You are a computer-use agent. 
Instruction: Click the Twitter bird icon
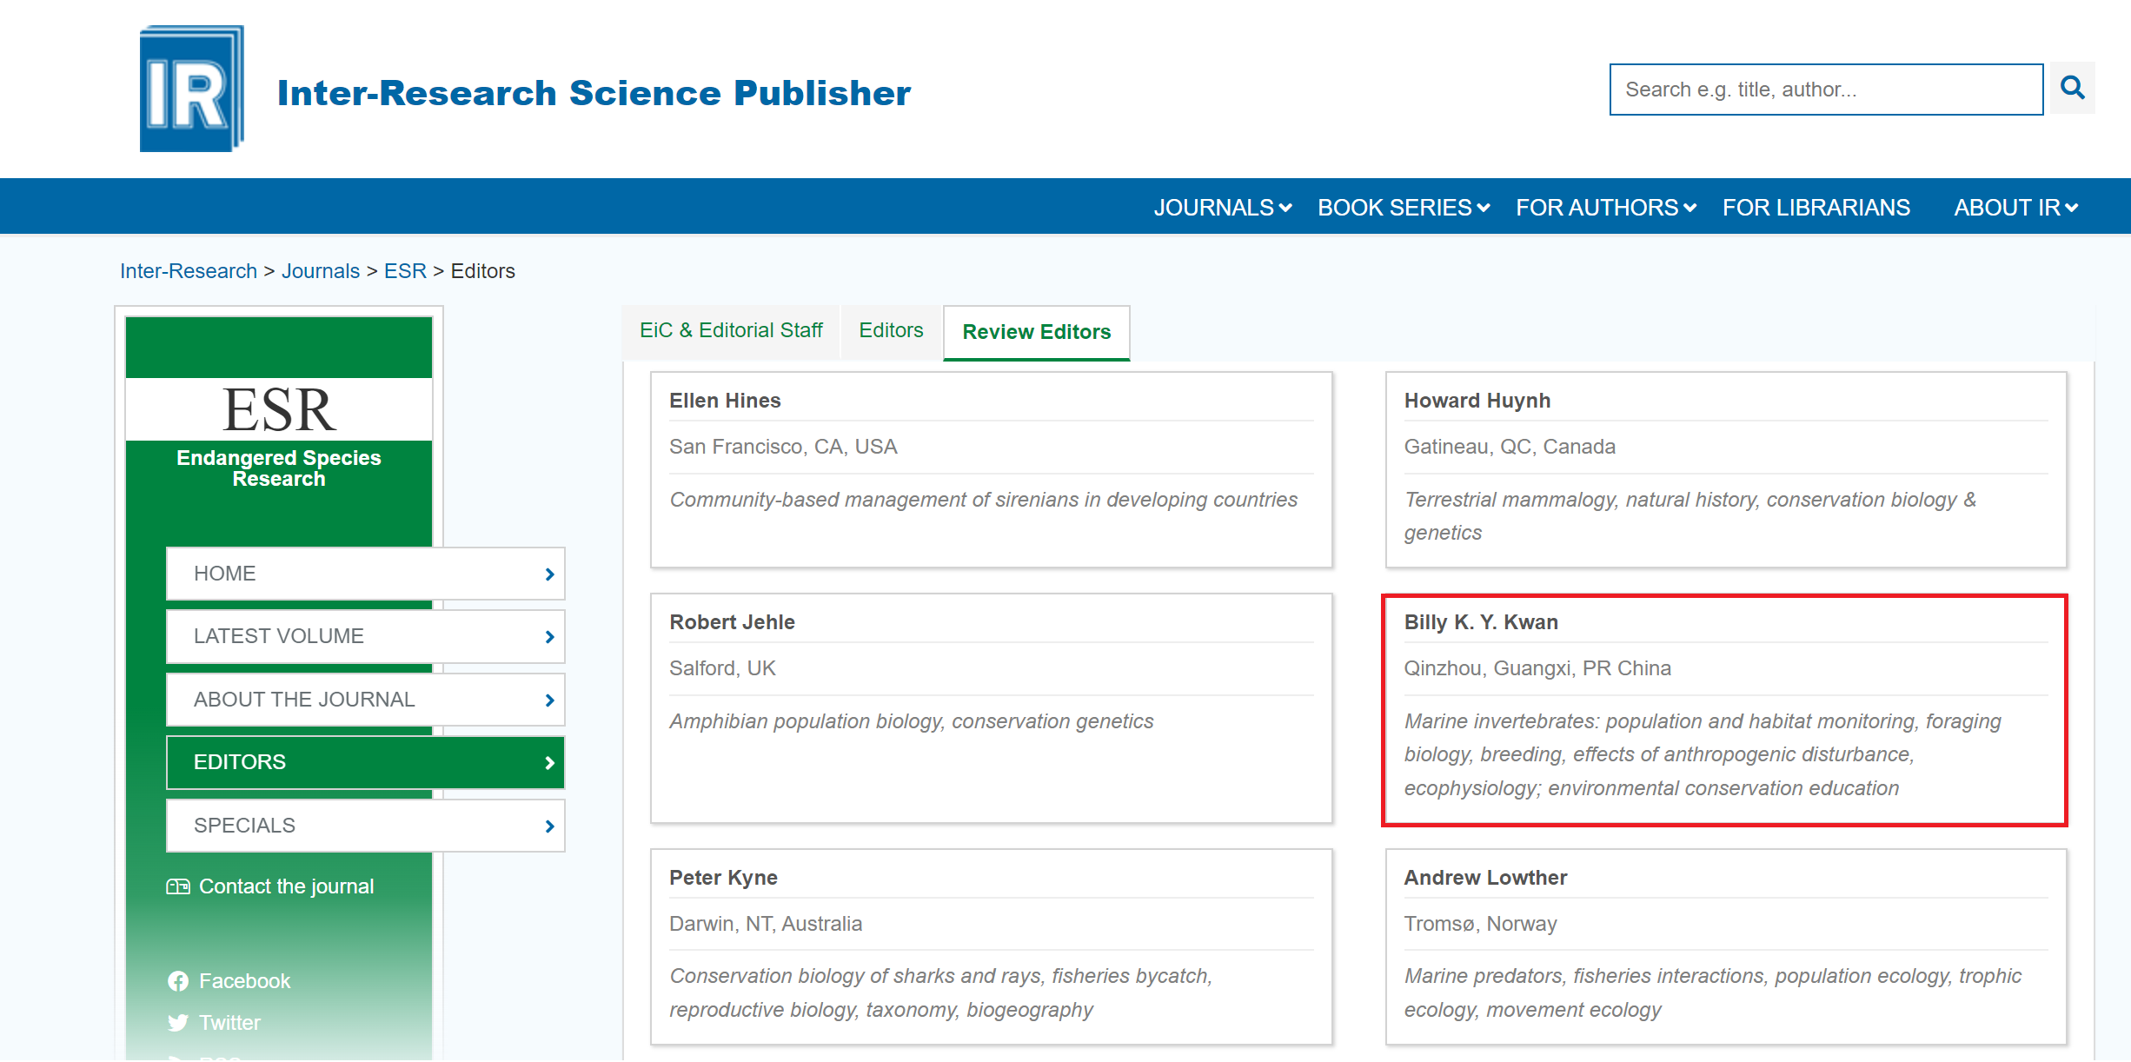[x=178, y=1023]
